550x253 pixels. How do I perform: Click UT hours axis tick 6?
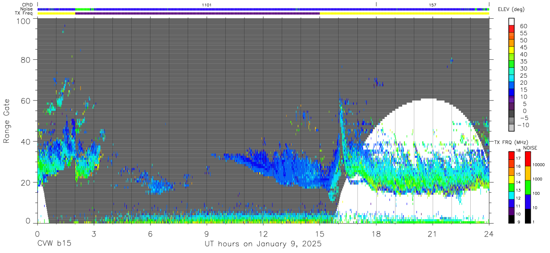(x=150, y=233)
